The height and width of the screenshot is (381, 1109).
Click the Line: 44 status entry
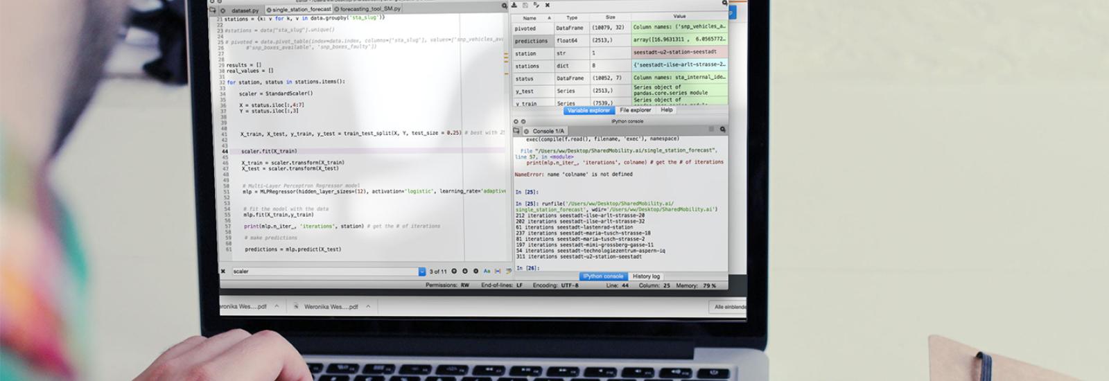(617, 285)
